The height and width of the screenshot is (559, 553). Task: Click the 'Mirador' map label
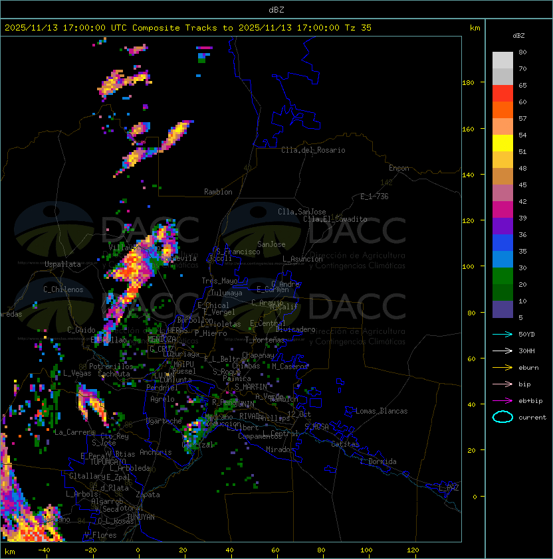point(280,449)
